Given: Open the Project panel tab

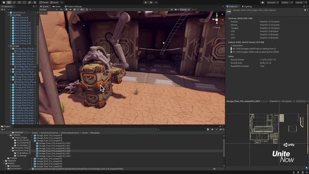Looking at the screenshot, I should 6,127.
